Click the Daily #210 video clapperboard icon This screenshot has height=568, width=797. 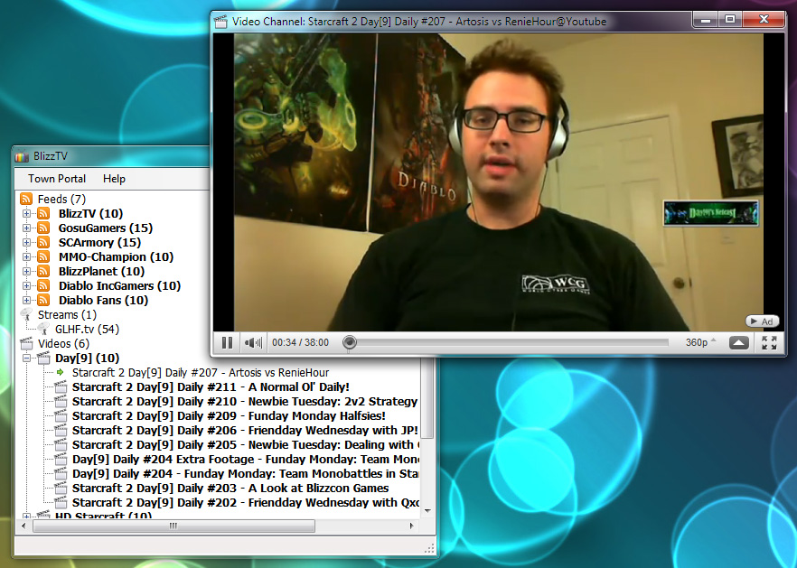coord(61,401)
